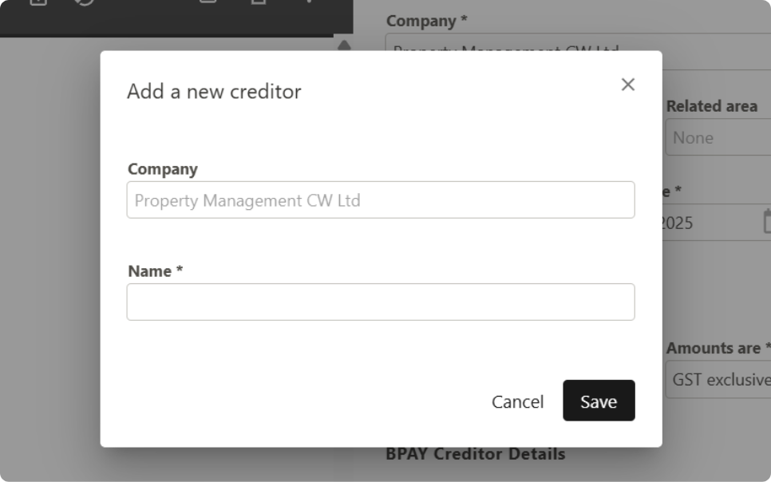Click the leftmost icon in dark toolbar
The width and height of the screenshot is (771, 482).
coord(38,2)
